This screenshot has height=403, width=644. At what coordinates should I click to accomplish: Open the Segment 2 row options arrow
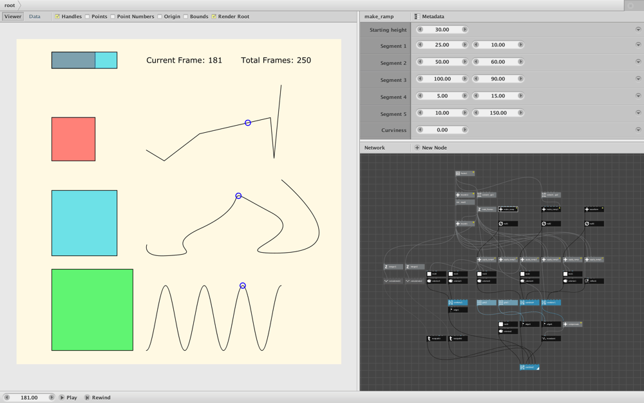[x=638, y=62]
